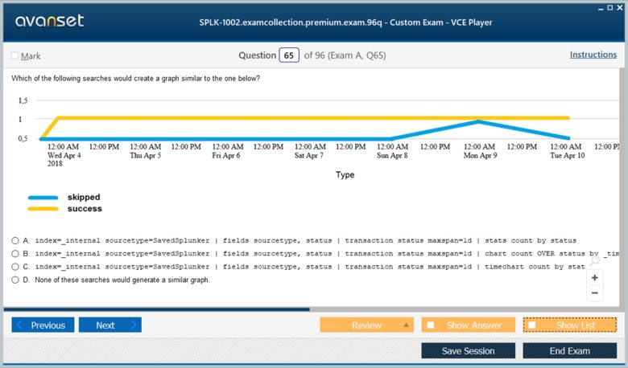Viewport: 628px width, 368px height.
Task: Click the 'Type' axis title
Action: pyautogui.click(x=345, y=174)
